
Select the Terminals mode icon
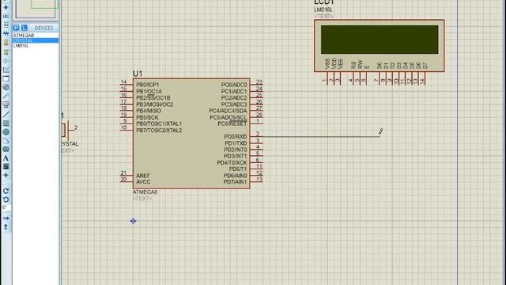[x=6, y=51]
